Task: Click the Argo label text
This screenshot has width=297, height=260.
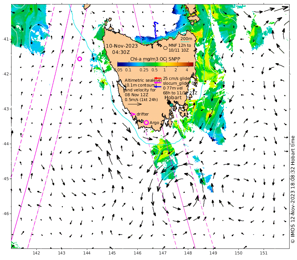Action: (x=154, y=123)
